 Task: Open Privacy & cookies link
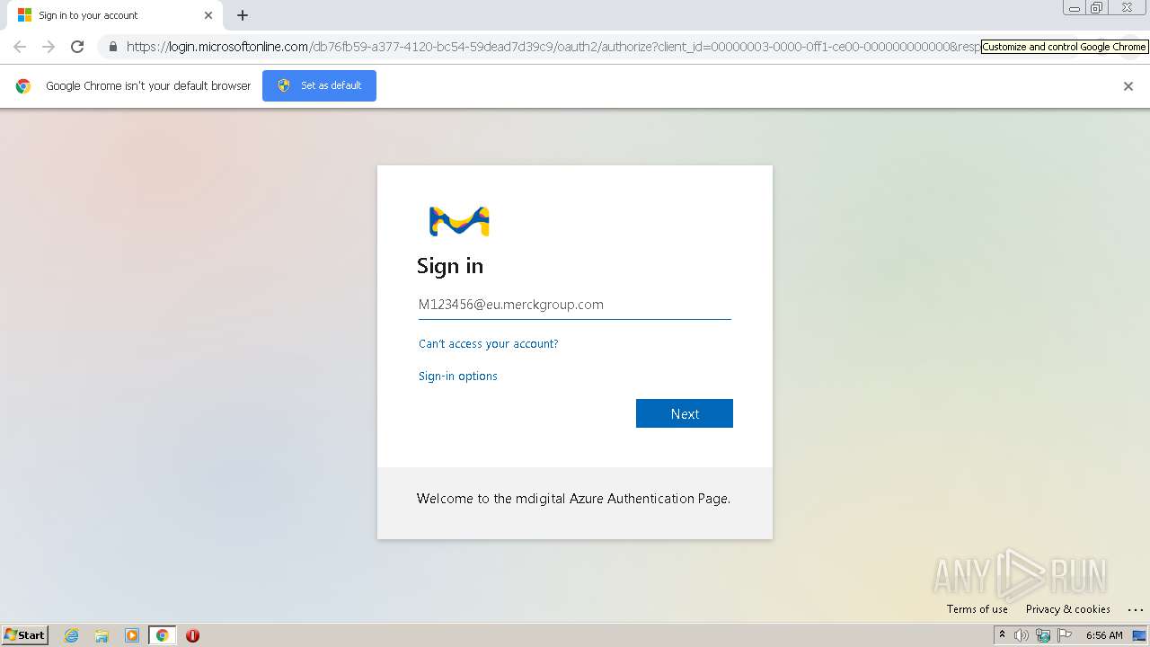coord(1067,609)
